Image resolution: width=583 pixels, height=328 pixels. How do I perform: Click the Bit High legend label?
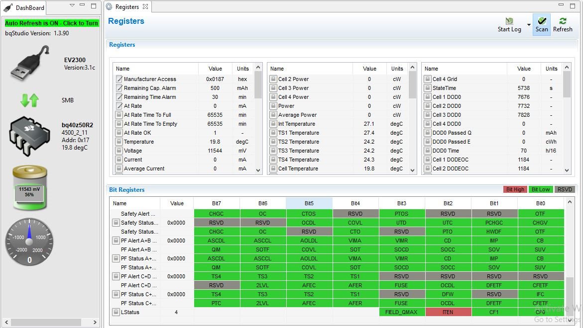515,189
